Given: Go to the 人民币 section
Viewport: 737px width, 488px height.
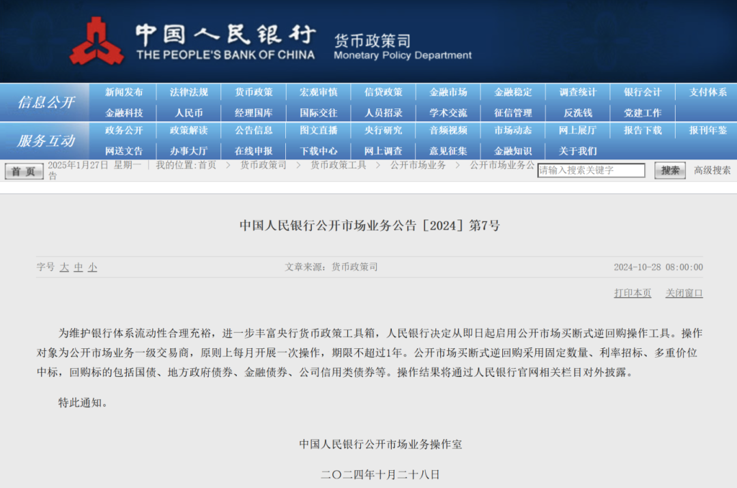Looking at the screenshot, I should click(189, 113).
